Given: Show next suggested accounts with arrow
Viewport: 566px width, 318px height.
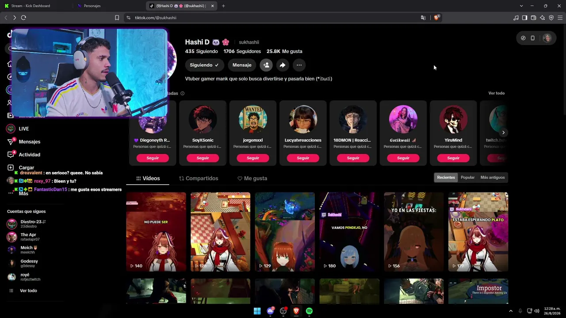Looking at the screenshot, I should [x=503, y=132].
